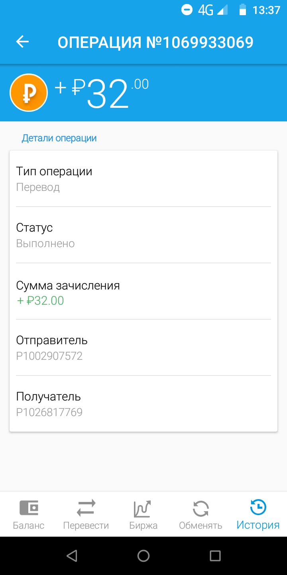Tap the Сумма зачисления amount row
287x575 pixels.
[x=143, y=292]
